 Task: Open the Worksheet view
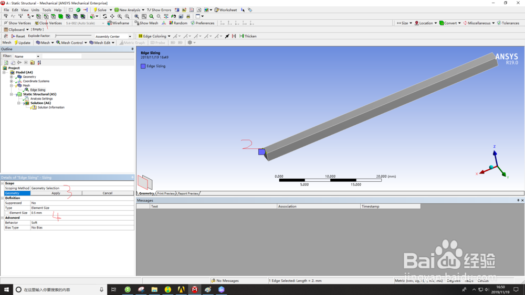pyautogui.click(x=226, y=10)
